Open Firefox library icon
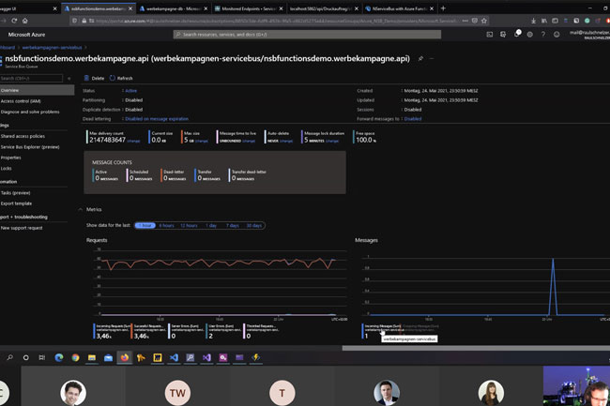The width and height of the screenshot is (610, 406). coord(544,21)
